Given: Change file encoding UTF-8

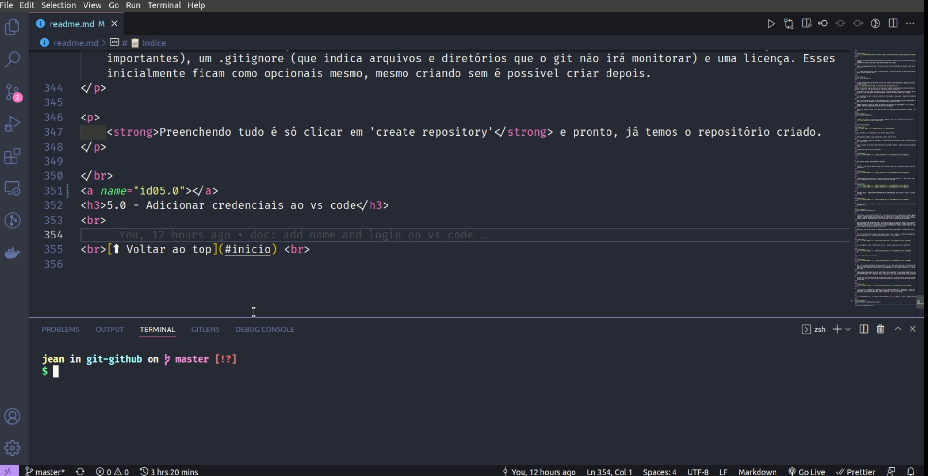Looking at the screenshot, I should coord(698,471).
